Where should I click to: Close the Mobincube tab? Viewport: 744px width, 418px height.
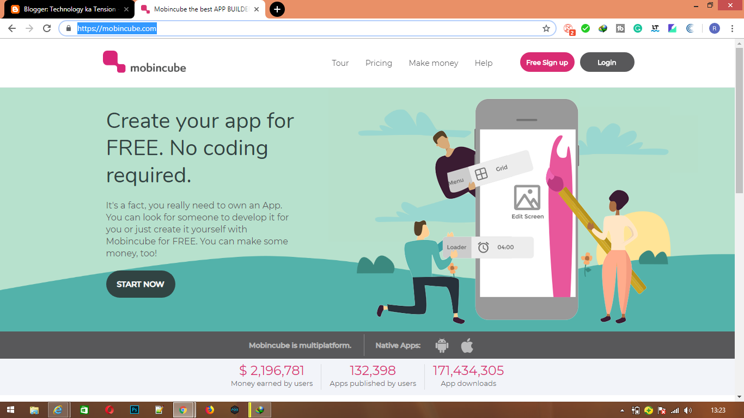(x=255, y=9)
